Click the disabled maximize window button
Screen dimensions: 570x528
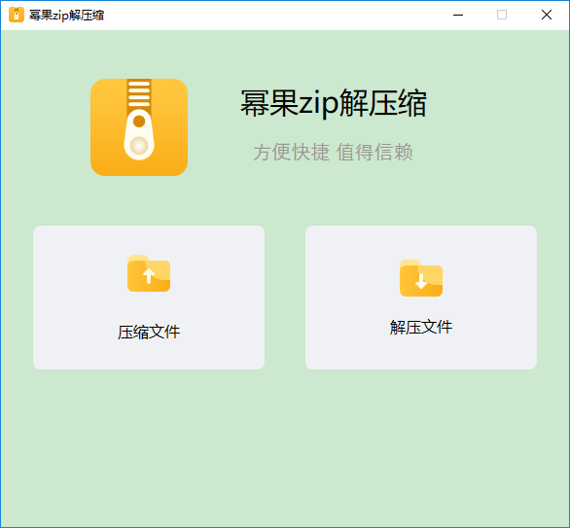(502, 15)
